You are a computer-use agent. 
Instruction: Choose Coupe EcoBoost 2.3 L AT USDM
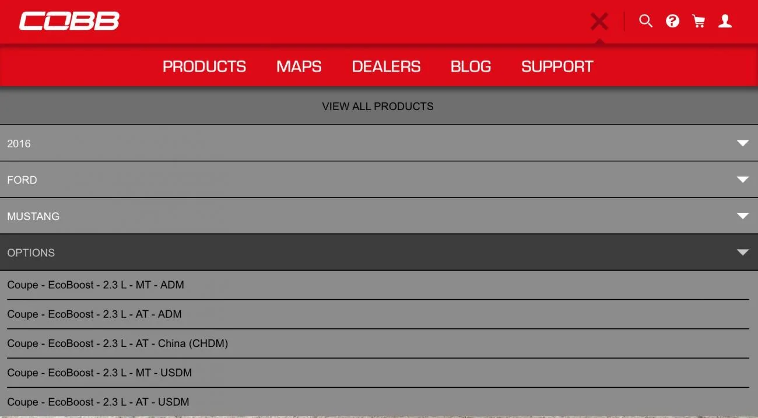coord(378,402)
